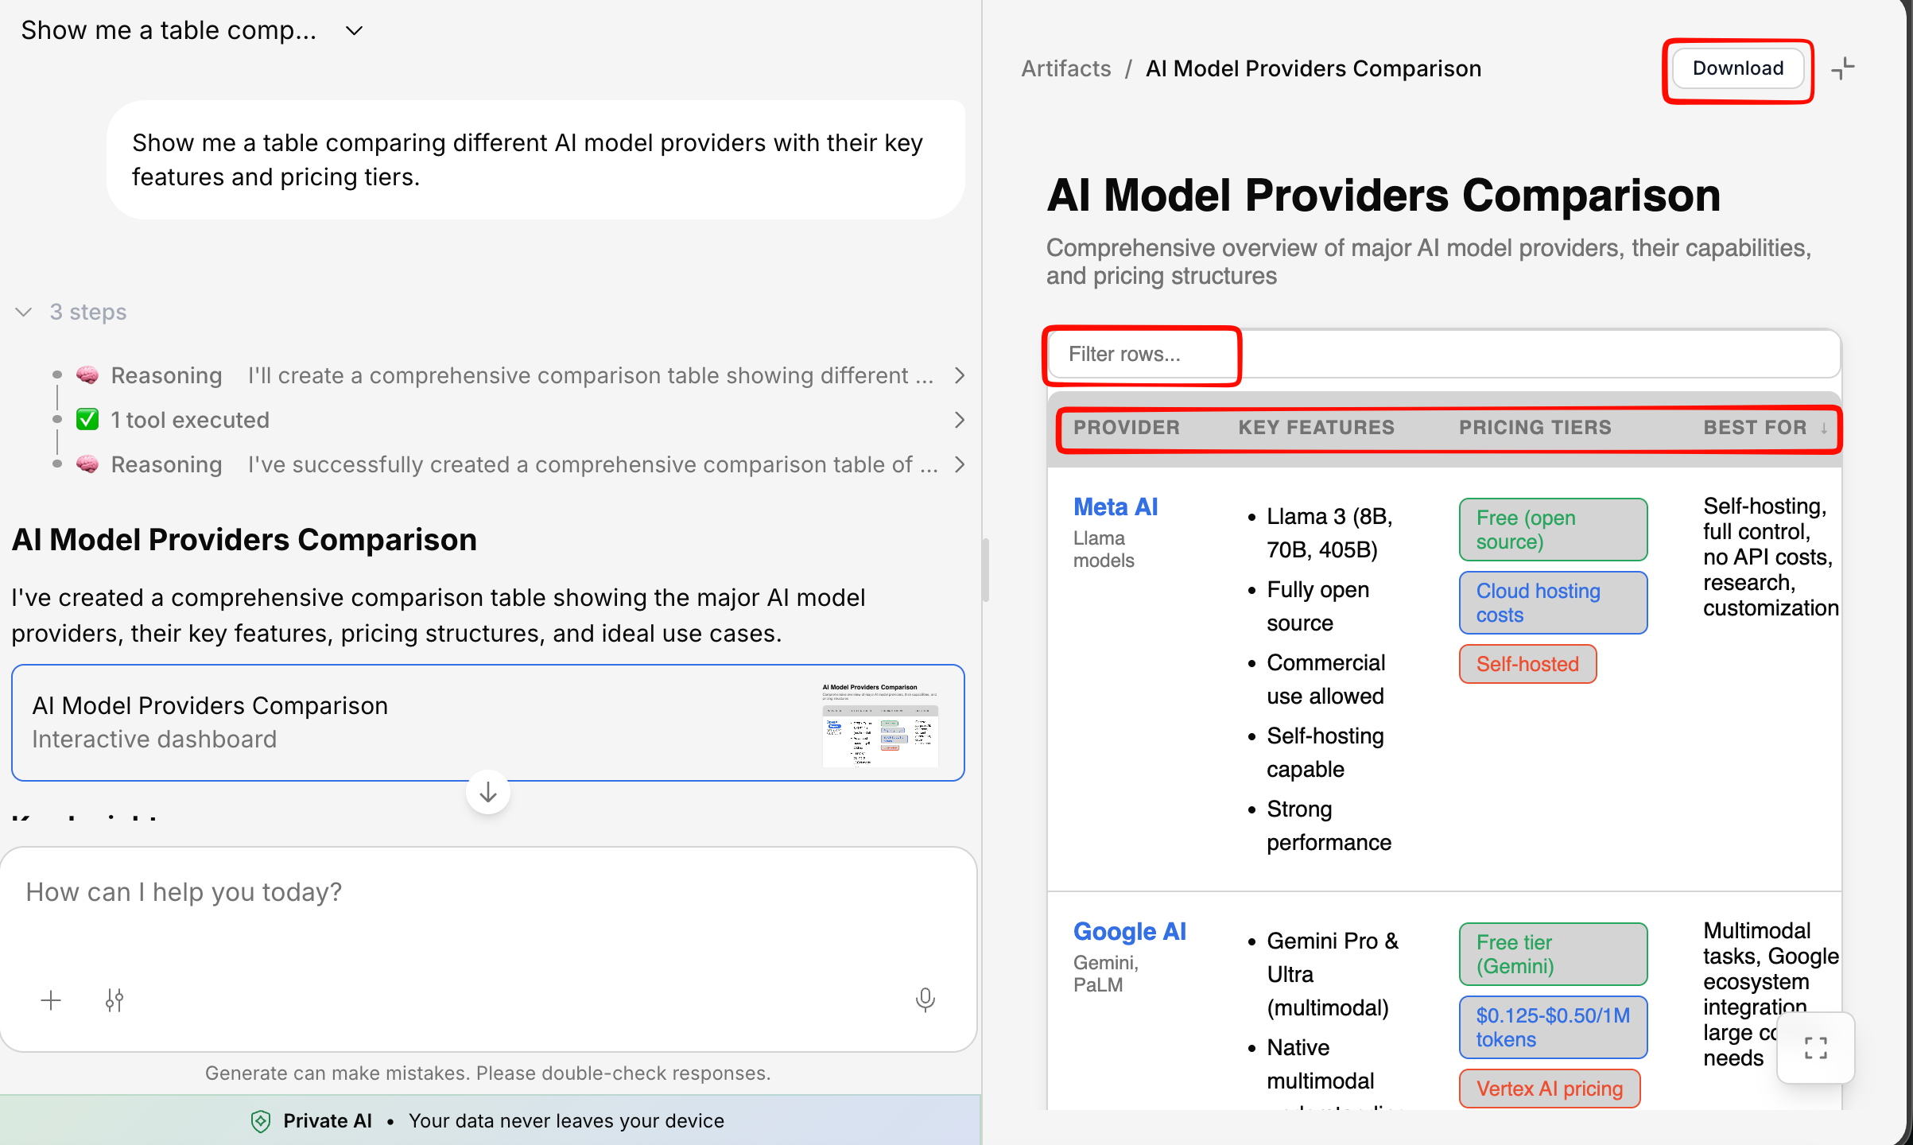Open the conversation title dropdown chevron
Image resolution: width=1913 pixels, height=1145 pixels.
coord(355,31)
